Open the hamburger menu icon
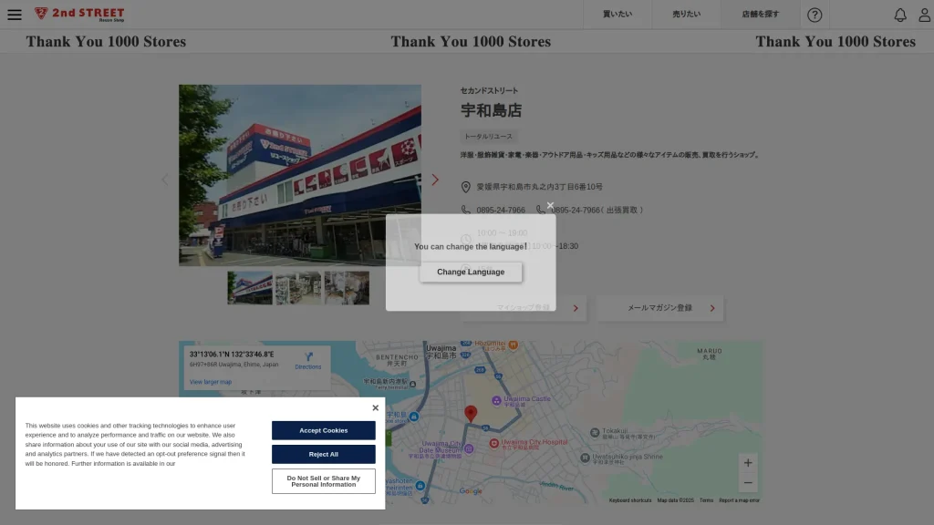Screen dimensions: 934x525 point(15,15)
